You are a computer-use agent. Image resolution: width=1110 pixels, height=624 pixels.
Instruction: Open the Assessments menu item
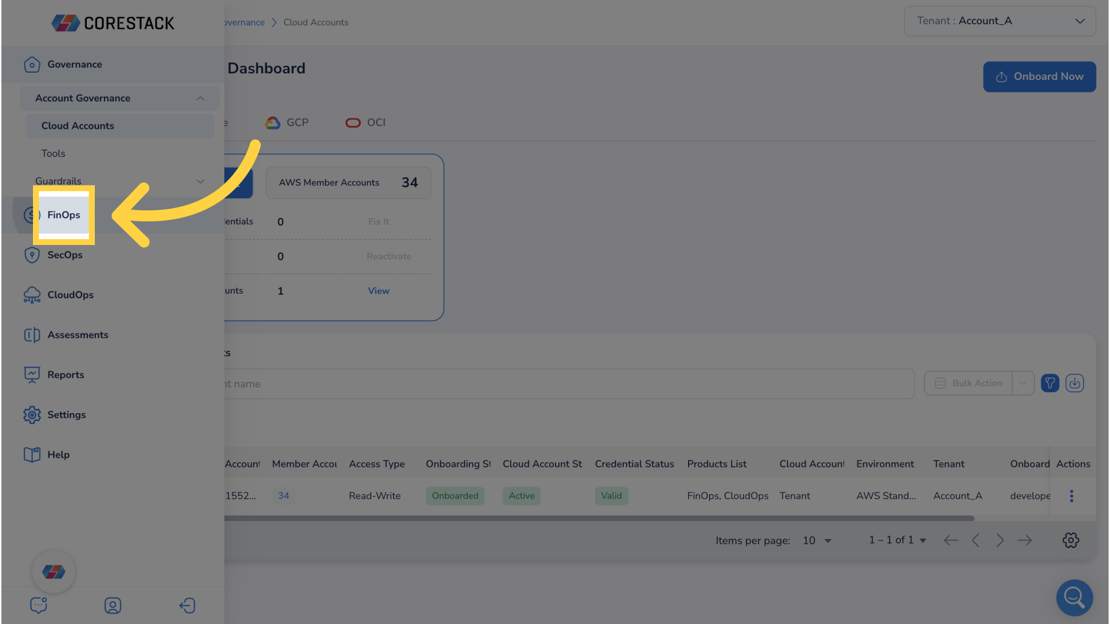coord(78,335)
